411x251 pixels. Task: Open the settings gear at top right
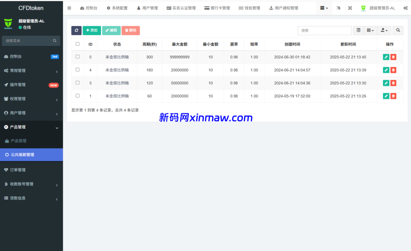click(x=406, y=8)
